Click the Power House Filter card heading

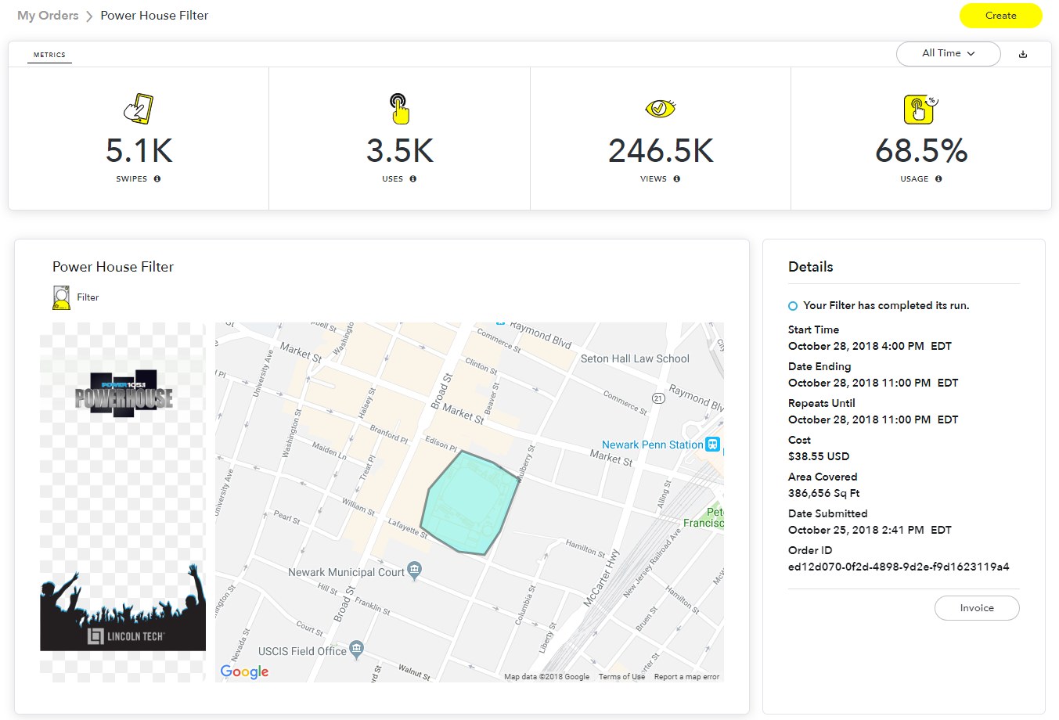point(113,267)
